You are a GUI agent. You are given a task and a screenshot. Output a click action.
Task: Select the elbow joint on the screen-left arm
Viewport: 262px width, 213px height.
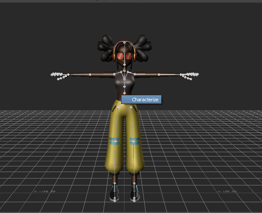pos(90,75)
